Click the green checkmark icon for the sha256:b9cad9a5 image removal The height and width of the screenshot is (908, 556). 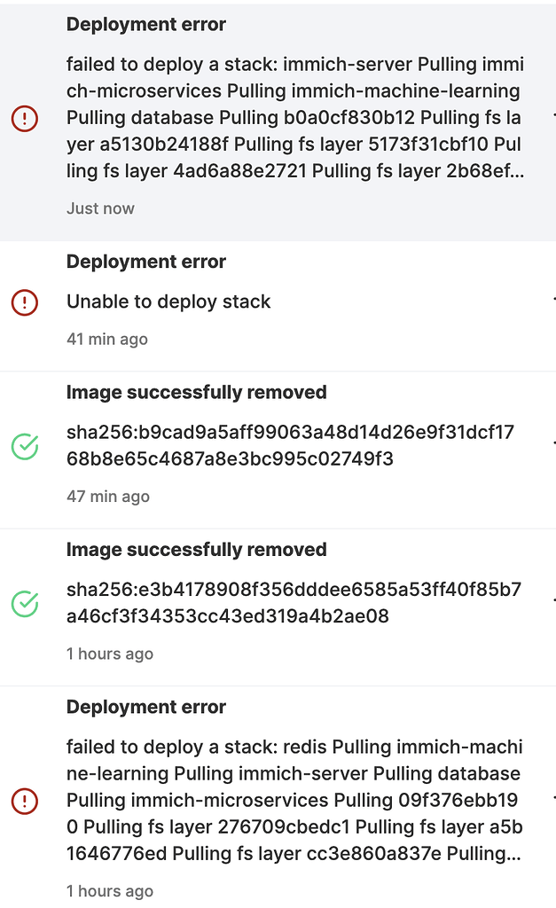25,447
